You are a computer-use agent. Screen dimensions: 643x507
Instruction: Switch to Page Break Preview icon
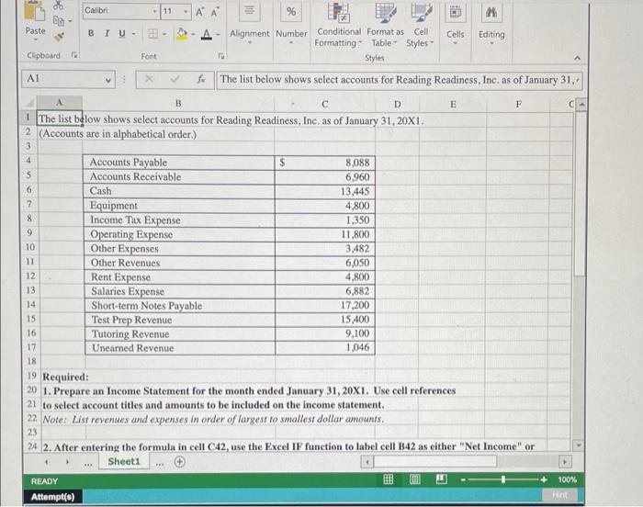pos(442,479)
